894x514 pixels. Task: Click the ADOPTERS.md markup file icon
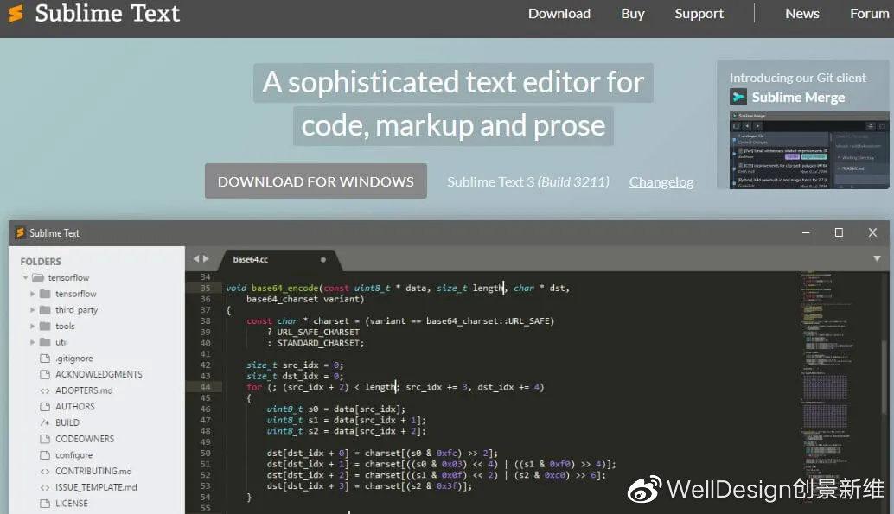pos(45,391)
